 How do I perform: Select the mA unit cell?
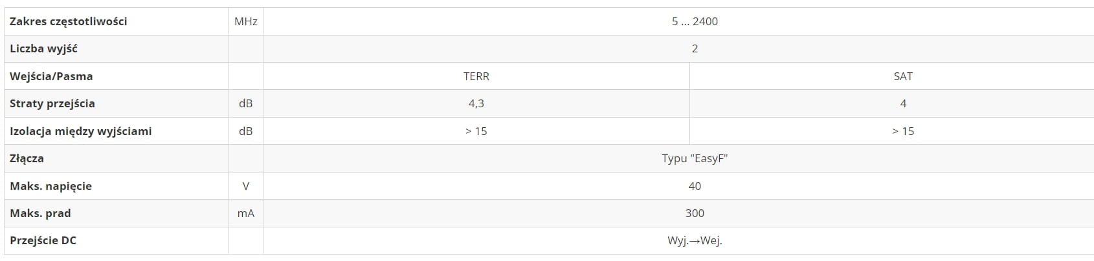(246, 213)
